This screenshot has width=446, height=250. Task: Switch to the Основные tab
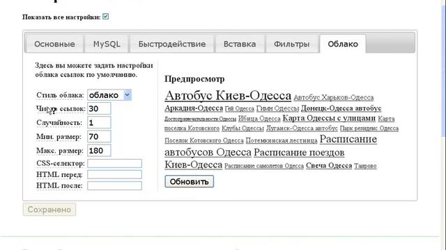[x=54, y=44]
